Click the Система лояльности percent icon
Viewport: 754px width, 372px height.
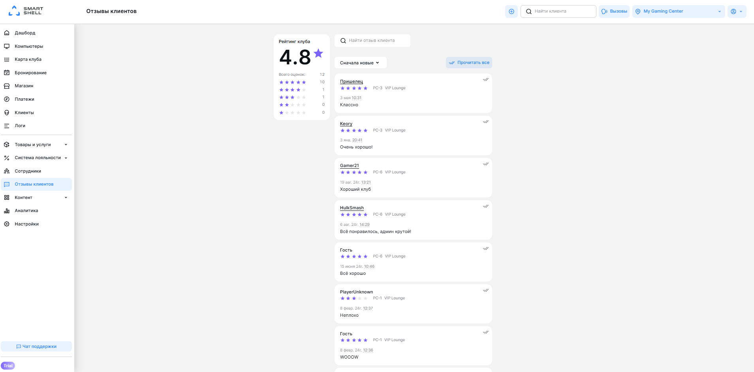pos(7,158)
